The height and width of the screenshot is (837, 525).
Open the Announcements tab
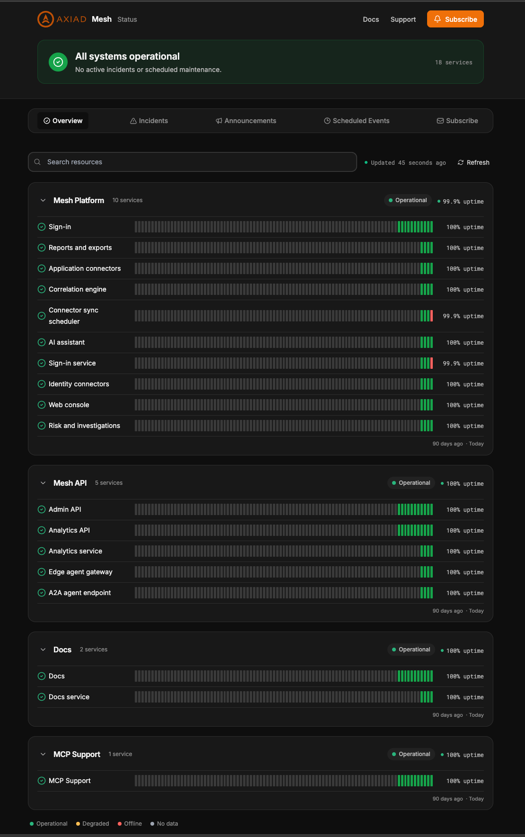[x=246, y=121]
